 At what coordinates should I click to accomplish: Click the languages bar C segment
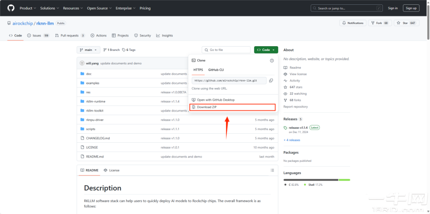coord(311,180)
